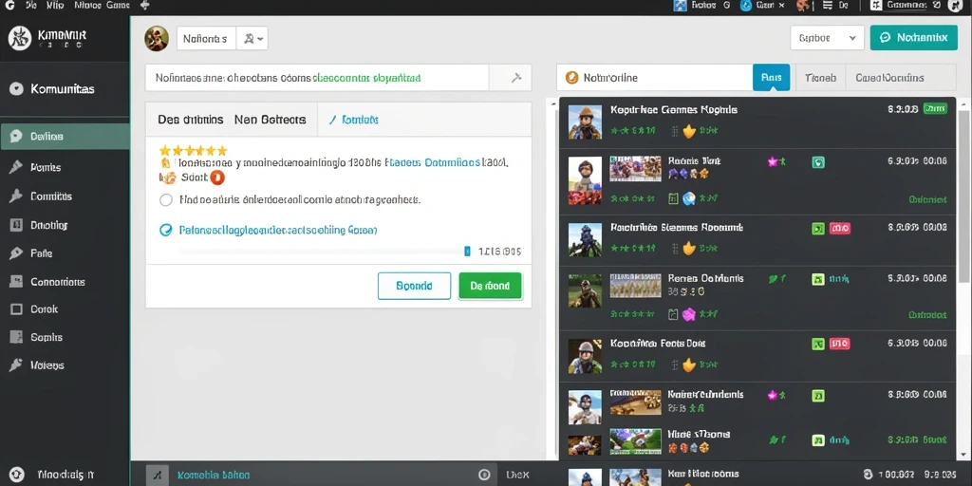This screenshot has height=486, width=972.
Task: Open the Comitits sidebar item
Action: [51, 196]
